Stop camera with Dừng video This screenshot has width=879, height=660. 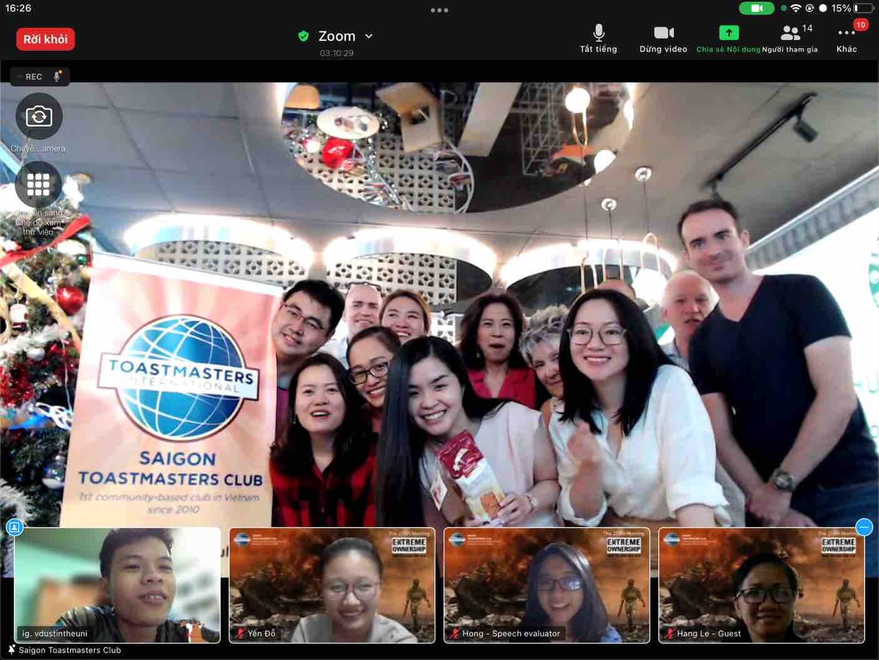663,39
